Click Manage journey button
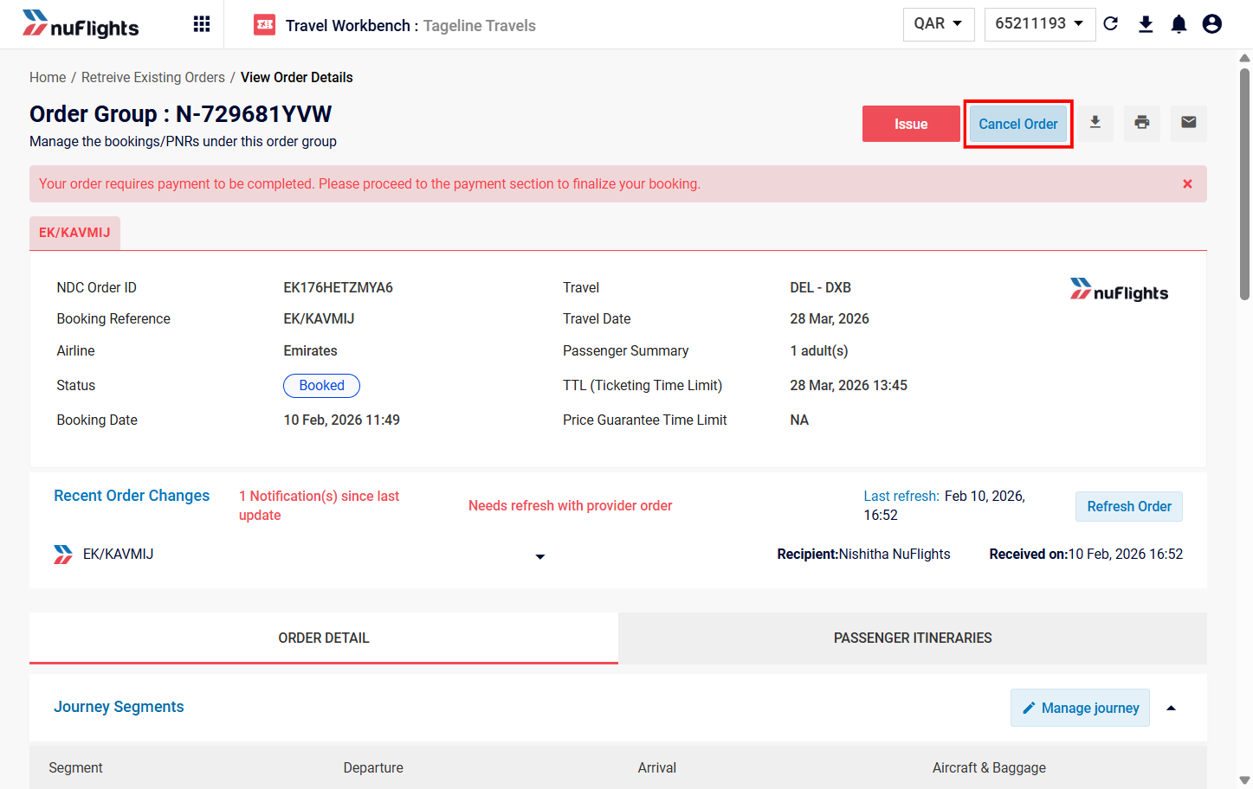 [x=1081, y=708]
